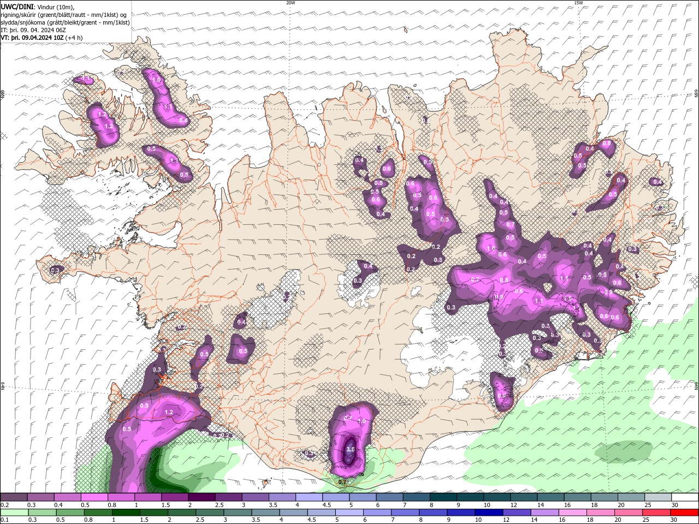Click snow legend swatch between 0.2 and 0.3

click(x=14, y=497)
